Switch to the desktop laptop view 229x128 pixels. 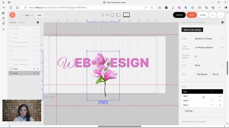point(126,15)
